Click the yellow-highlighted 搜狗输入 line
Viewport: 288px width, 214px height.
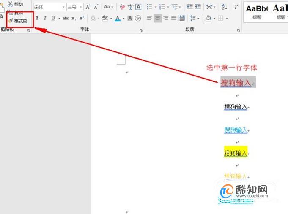pyautogui.click(x=236, y=152)
